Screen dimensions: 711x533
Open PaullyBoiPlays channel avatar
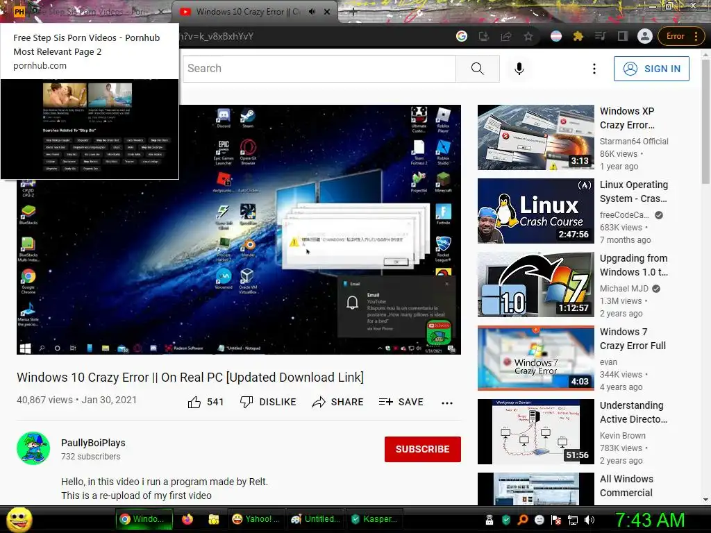(33, 448)
